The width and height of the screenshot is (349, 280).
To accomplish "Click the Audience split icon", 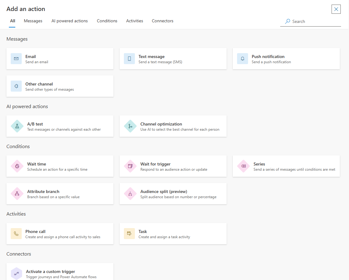I will point(130,194).
